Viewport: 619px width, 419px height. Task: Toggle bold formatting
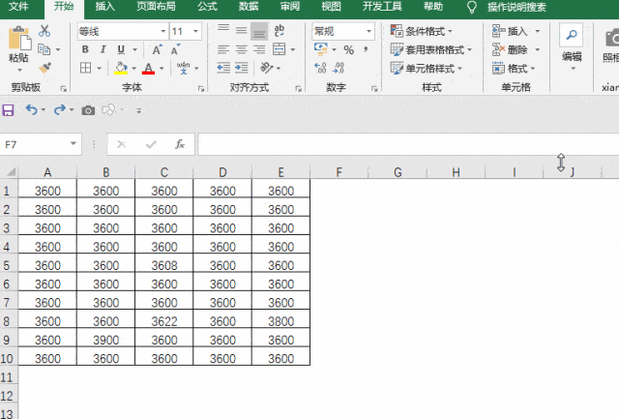coord(85,49)
